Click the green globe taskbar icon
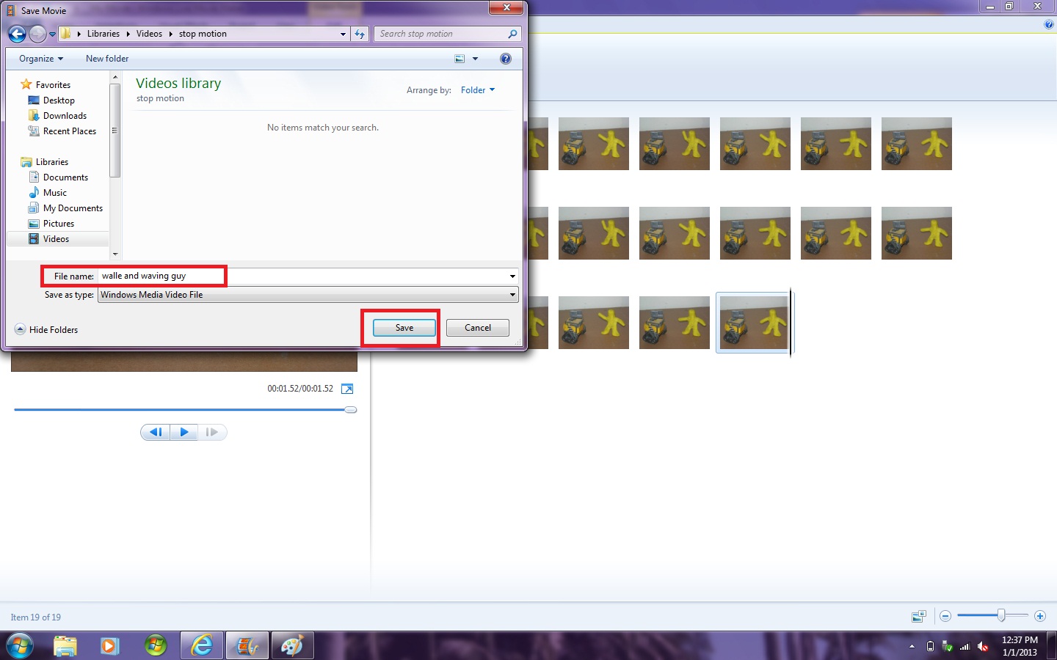Screen dimensions: 1057x660 tap(156, 646)
